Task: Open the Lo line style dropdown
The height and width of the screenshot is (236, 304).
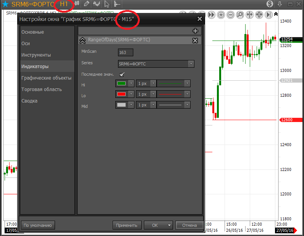Action: pos(187,94)
